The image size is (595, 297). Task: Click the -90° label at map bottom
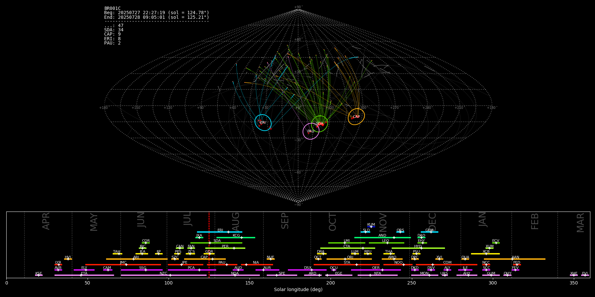point(298,205)
